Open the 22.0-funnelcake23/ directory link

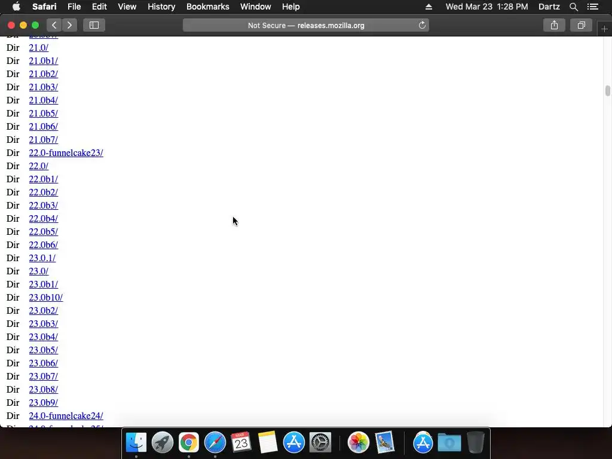(66, 153)
